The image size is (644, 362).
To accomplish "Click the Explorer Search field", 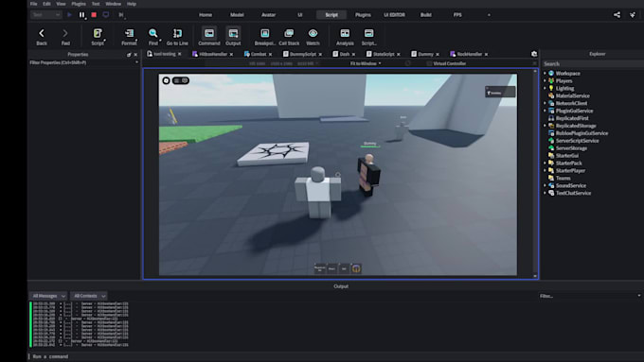I will click(592, 64).
